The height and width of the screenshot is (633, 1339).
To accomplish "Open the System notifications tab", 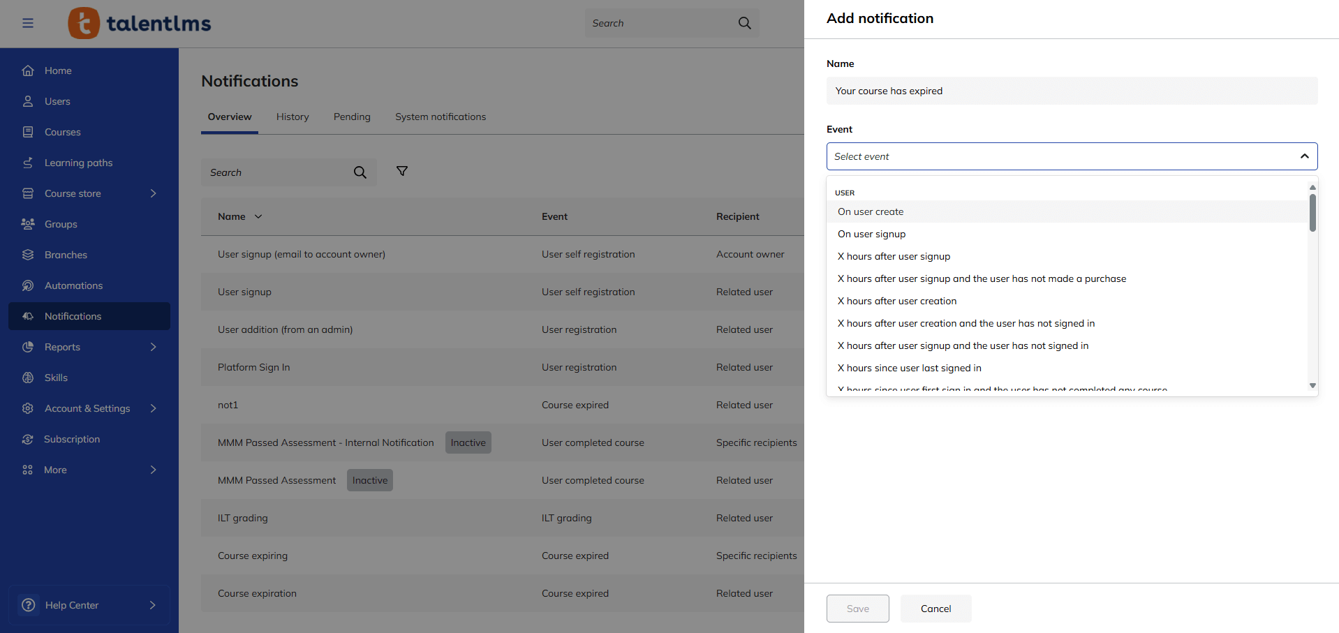I will pyautogui.click(x=440, y=117).
